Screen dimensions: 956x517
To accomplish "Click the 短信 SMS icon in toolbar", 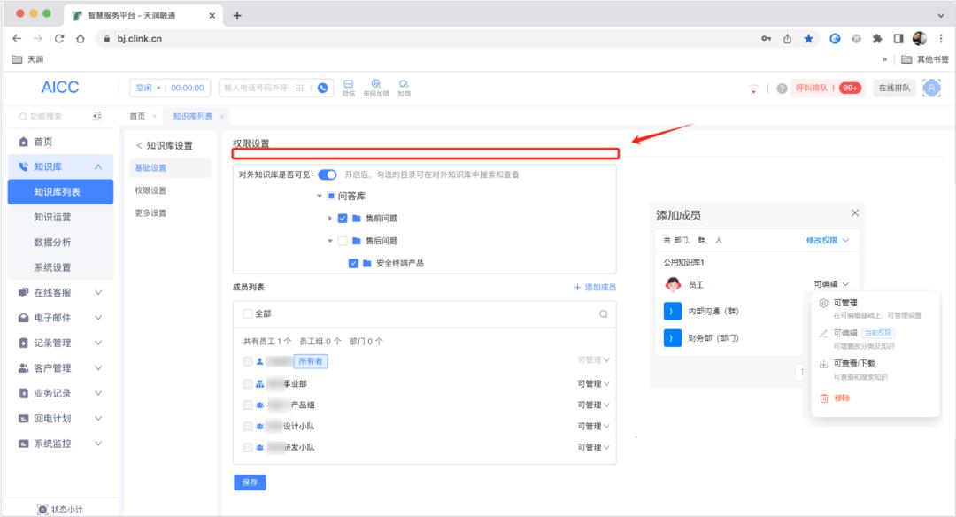I will tap(348, 86).
